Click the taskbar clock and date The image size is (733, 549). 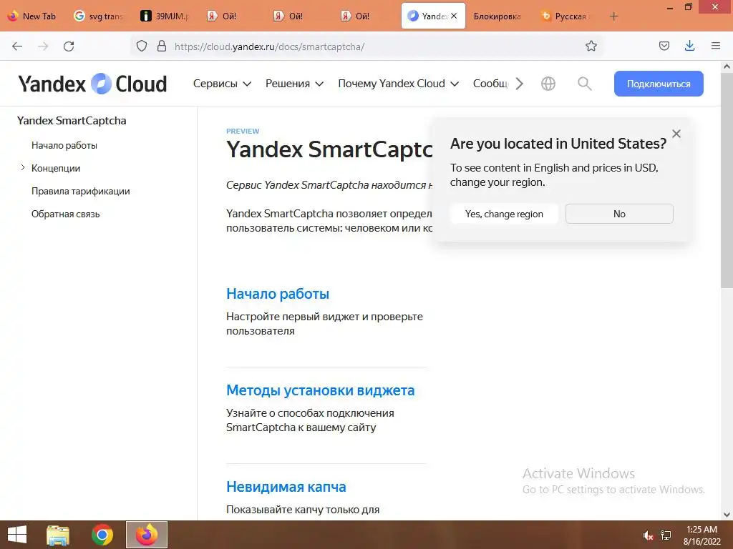tap(702, 535)
